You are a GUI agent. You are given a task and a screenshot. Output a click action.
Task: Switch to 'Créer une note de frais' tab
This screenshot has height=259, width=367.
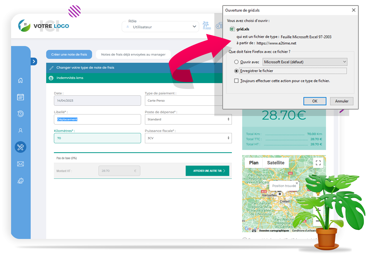click(x=69, y=55)
